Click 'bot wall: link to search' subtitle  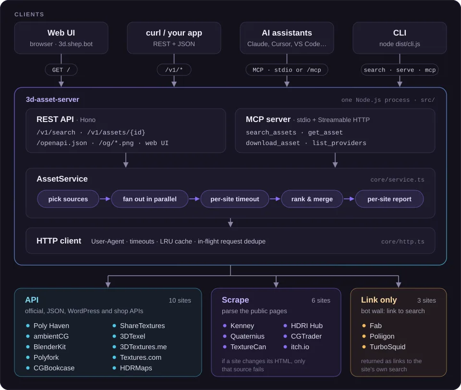pyautogui.click(x=393, y=311)
